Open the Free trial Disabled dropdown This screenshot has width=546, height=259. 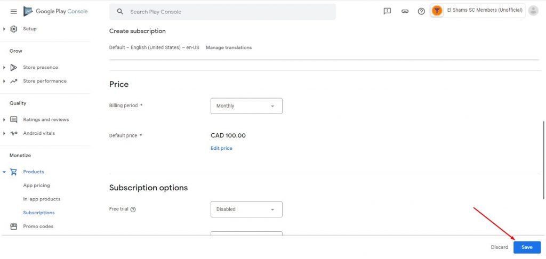(246, 209)
